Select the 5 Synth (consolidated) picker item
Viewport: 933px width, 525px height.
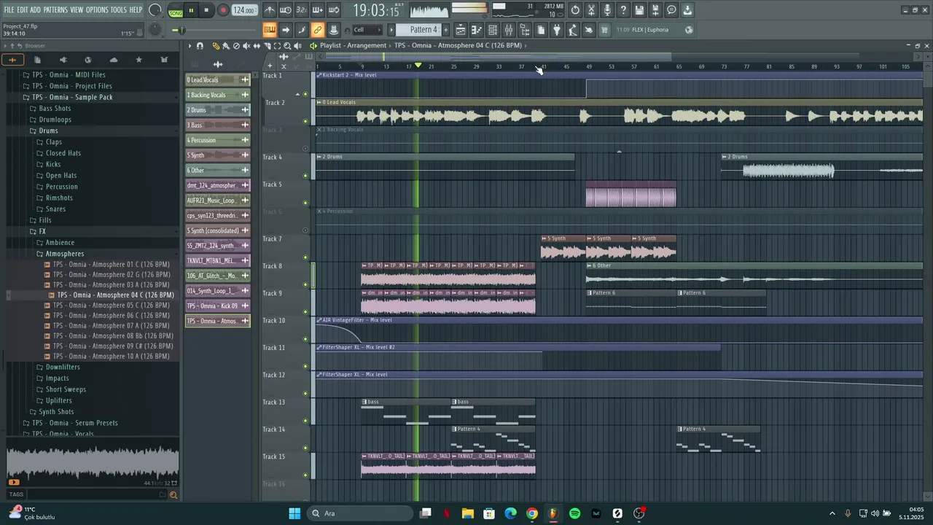(218, 230)
